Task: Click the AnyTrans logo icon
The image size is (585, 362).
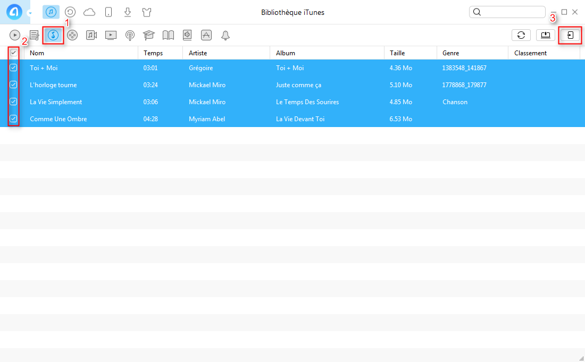Action: 14,12
